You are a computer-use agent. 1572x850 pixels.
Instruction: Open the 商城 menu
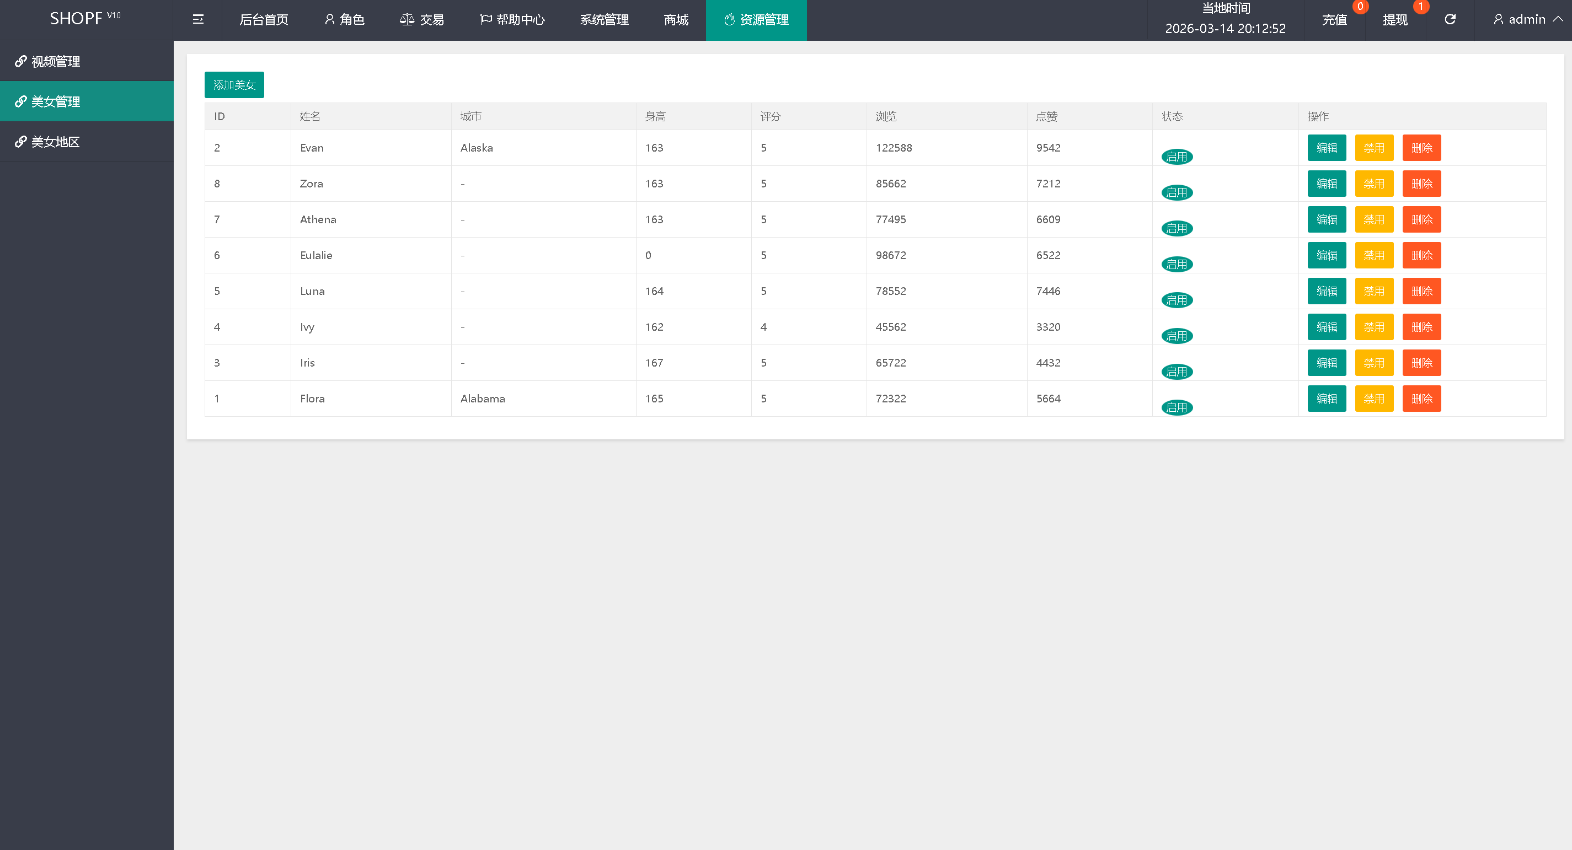pos(676,20)
